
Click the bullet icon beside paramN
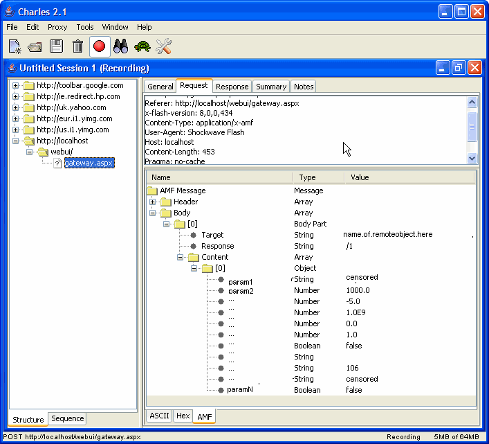coord(221,390)
